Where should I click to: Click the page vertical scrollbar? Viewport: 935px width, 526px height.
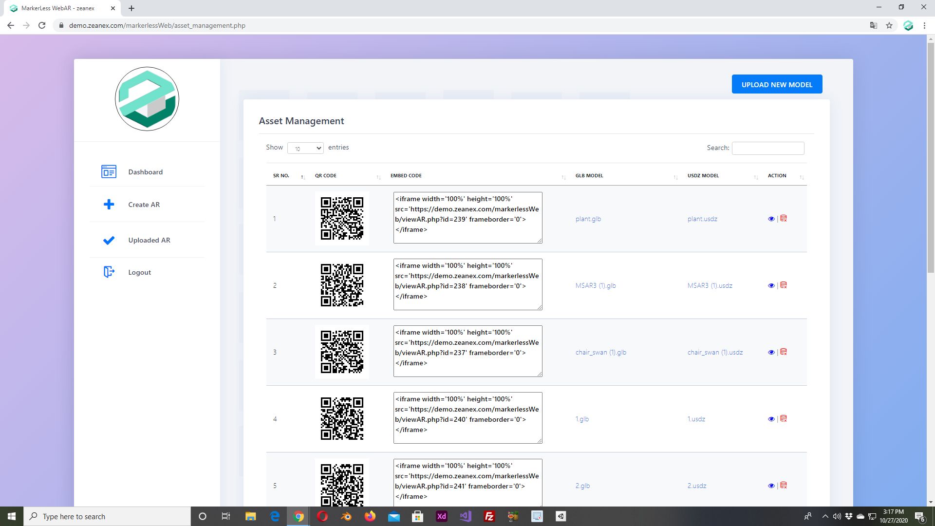point(931,156)
